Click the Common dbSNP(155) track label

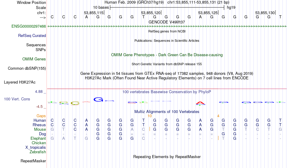27,69
